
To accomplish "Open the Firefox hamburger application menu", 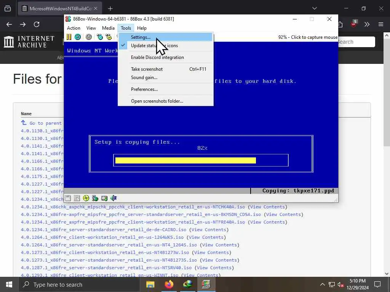I will [381, 24].
